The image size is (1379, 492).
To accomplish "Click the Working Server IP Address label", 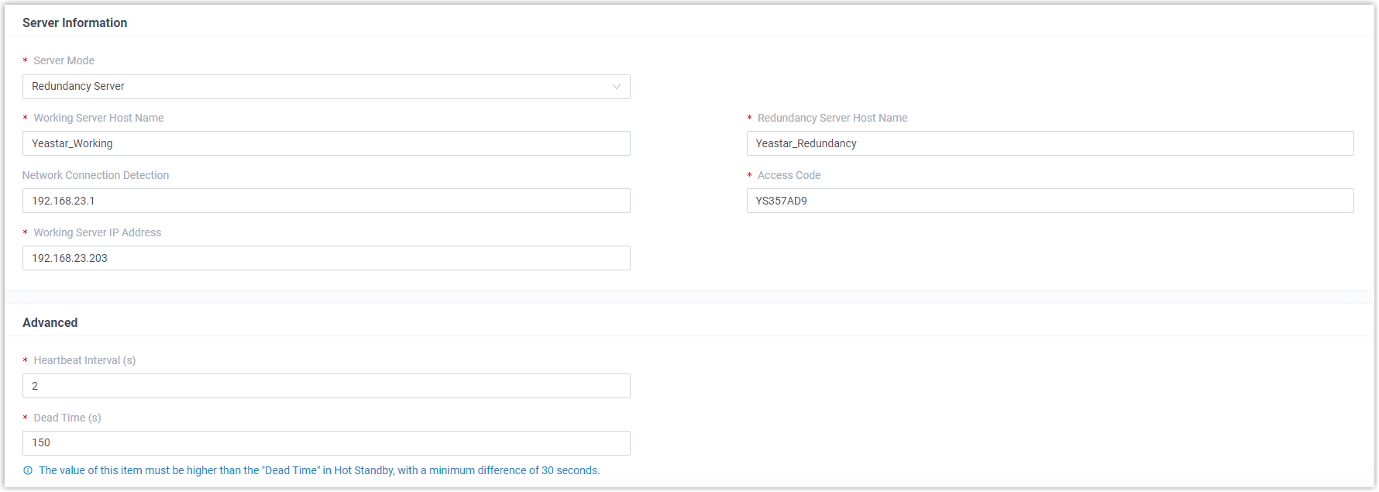I will click(x=97, y=232).
